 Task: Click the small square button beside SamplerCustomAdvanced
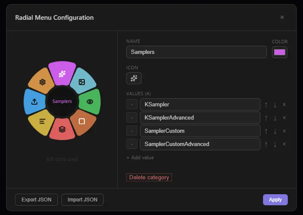tap(132, 144)
